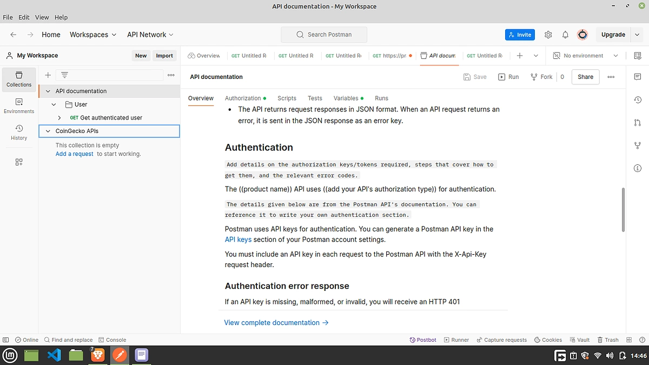Select the GET https://pr request tab

(392, 56)
